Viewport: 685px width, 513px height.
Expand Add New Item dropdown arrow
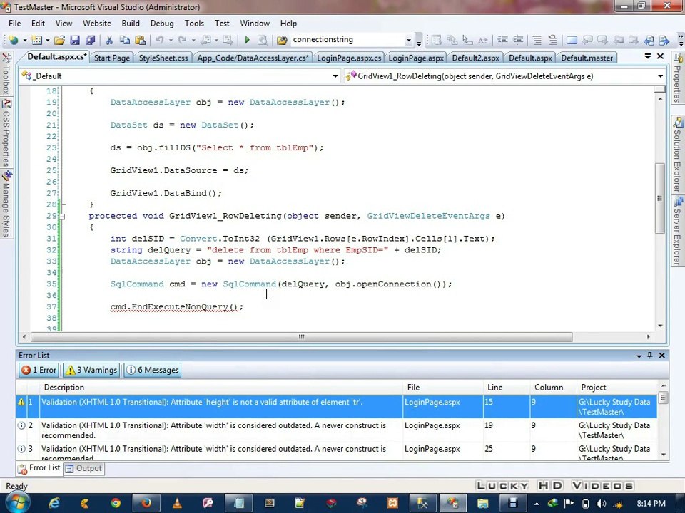click(48, 40)
